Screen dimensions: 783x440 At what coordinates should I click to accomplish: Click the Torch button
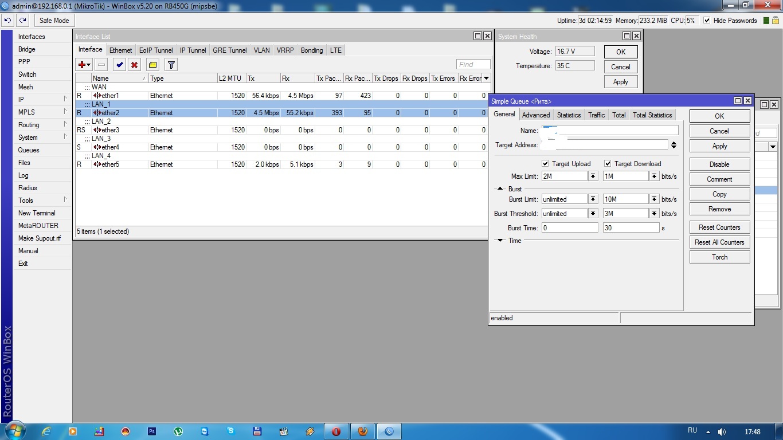719,257
